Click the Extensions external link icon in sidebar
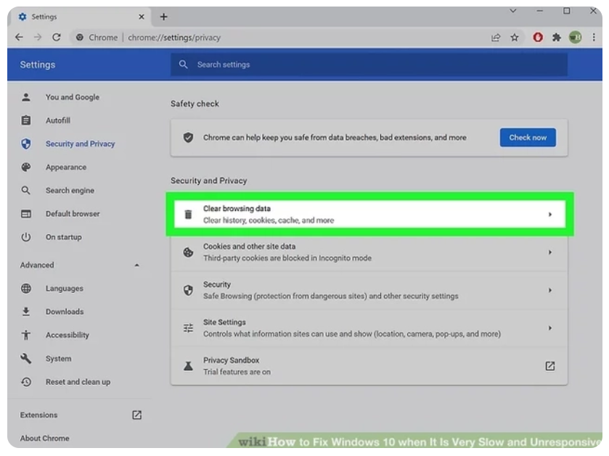The width and height of the screenshot is (609, 456). tap(136, 415)
